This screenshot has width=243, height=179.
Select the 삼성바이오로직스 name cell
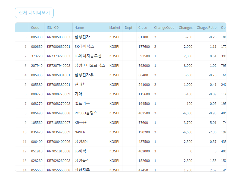tap(90, 65)
